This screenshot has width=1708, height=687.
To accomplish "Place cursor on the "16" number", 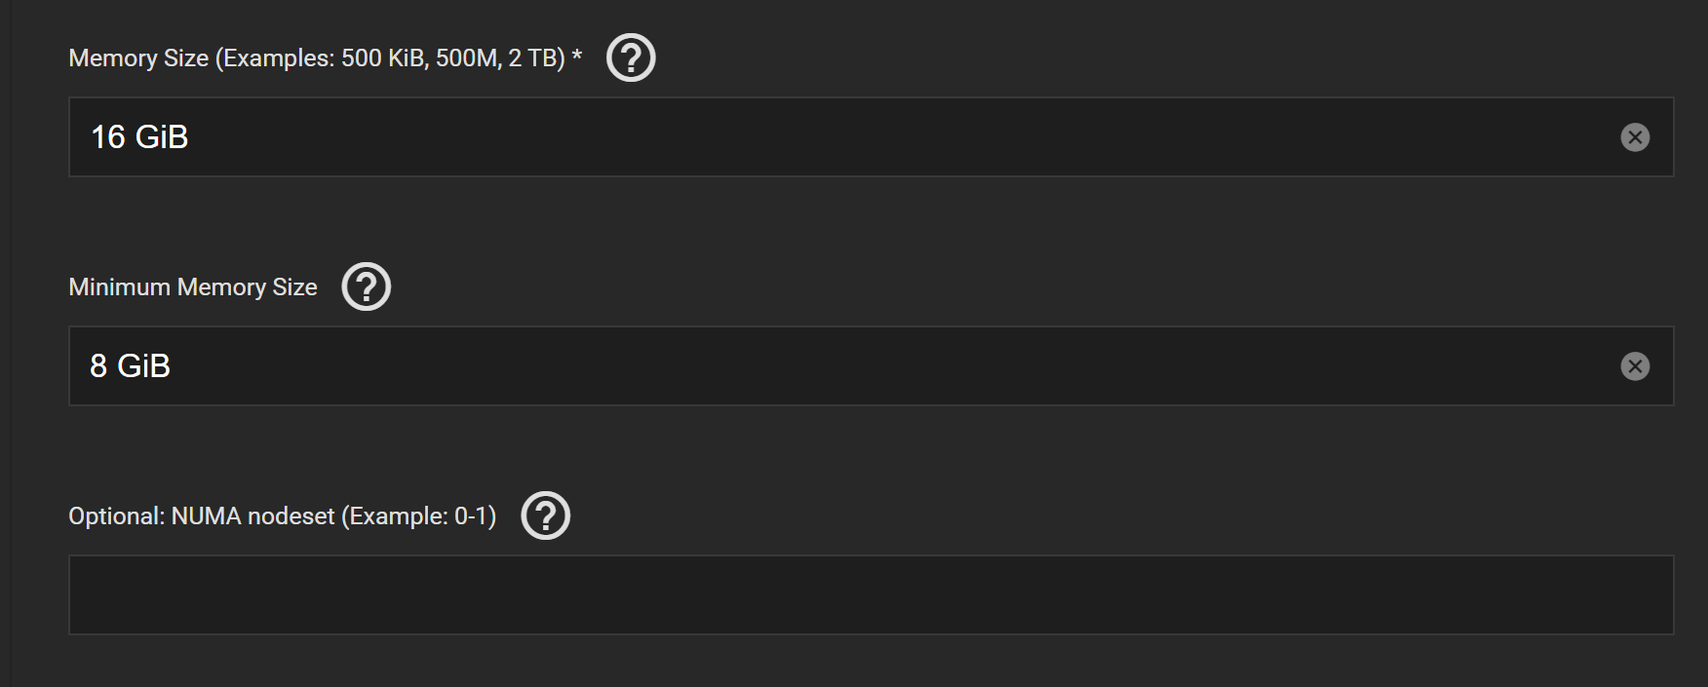I will pos(108,137).
